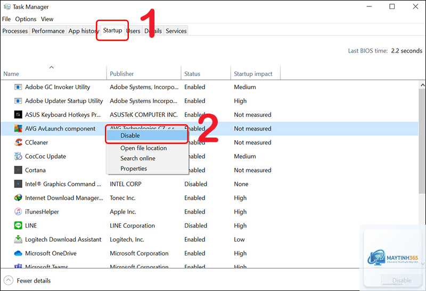Viewport: 426px width, 291px height.
Task: Click the Logitech Download Assistant icon
Action: pos(18,239)
